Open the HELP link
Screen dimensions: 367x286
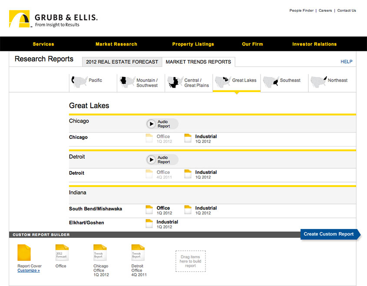tap(346, 62)
